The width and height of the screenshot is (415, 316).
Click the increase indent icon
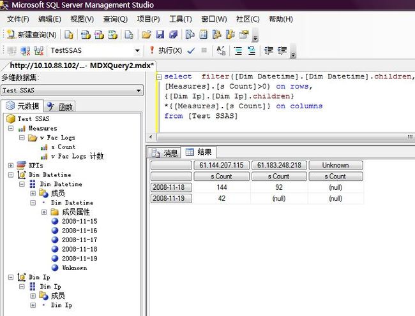click(x=282, y=50)
